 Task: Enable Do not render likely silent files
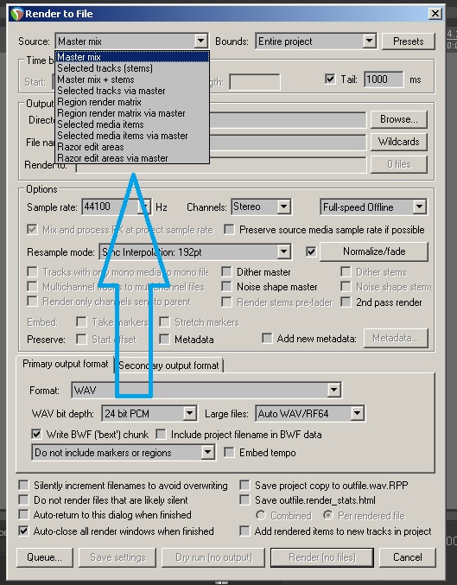(x=23, y=500)
